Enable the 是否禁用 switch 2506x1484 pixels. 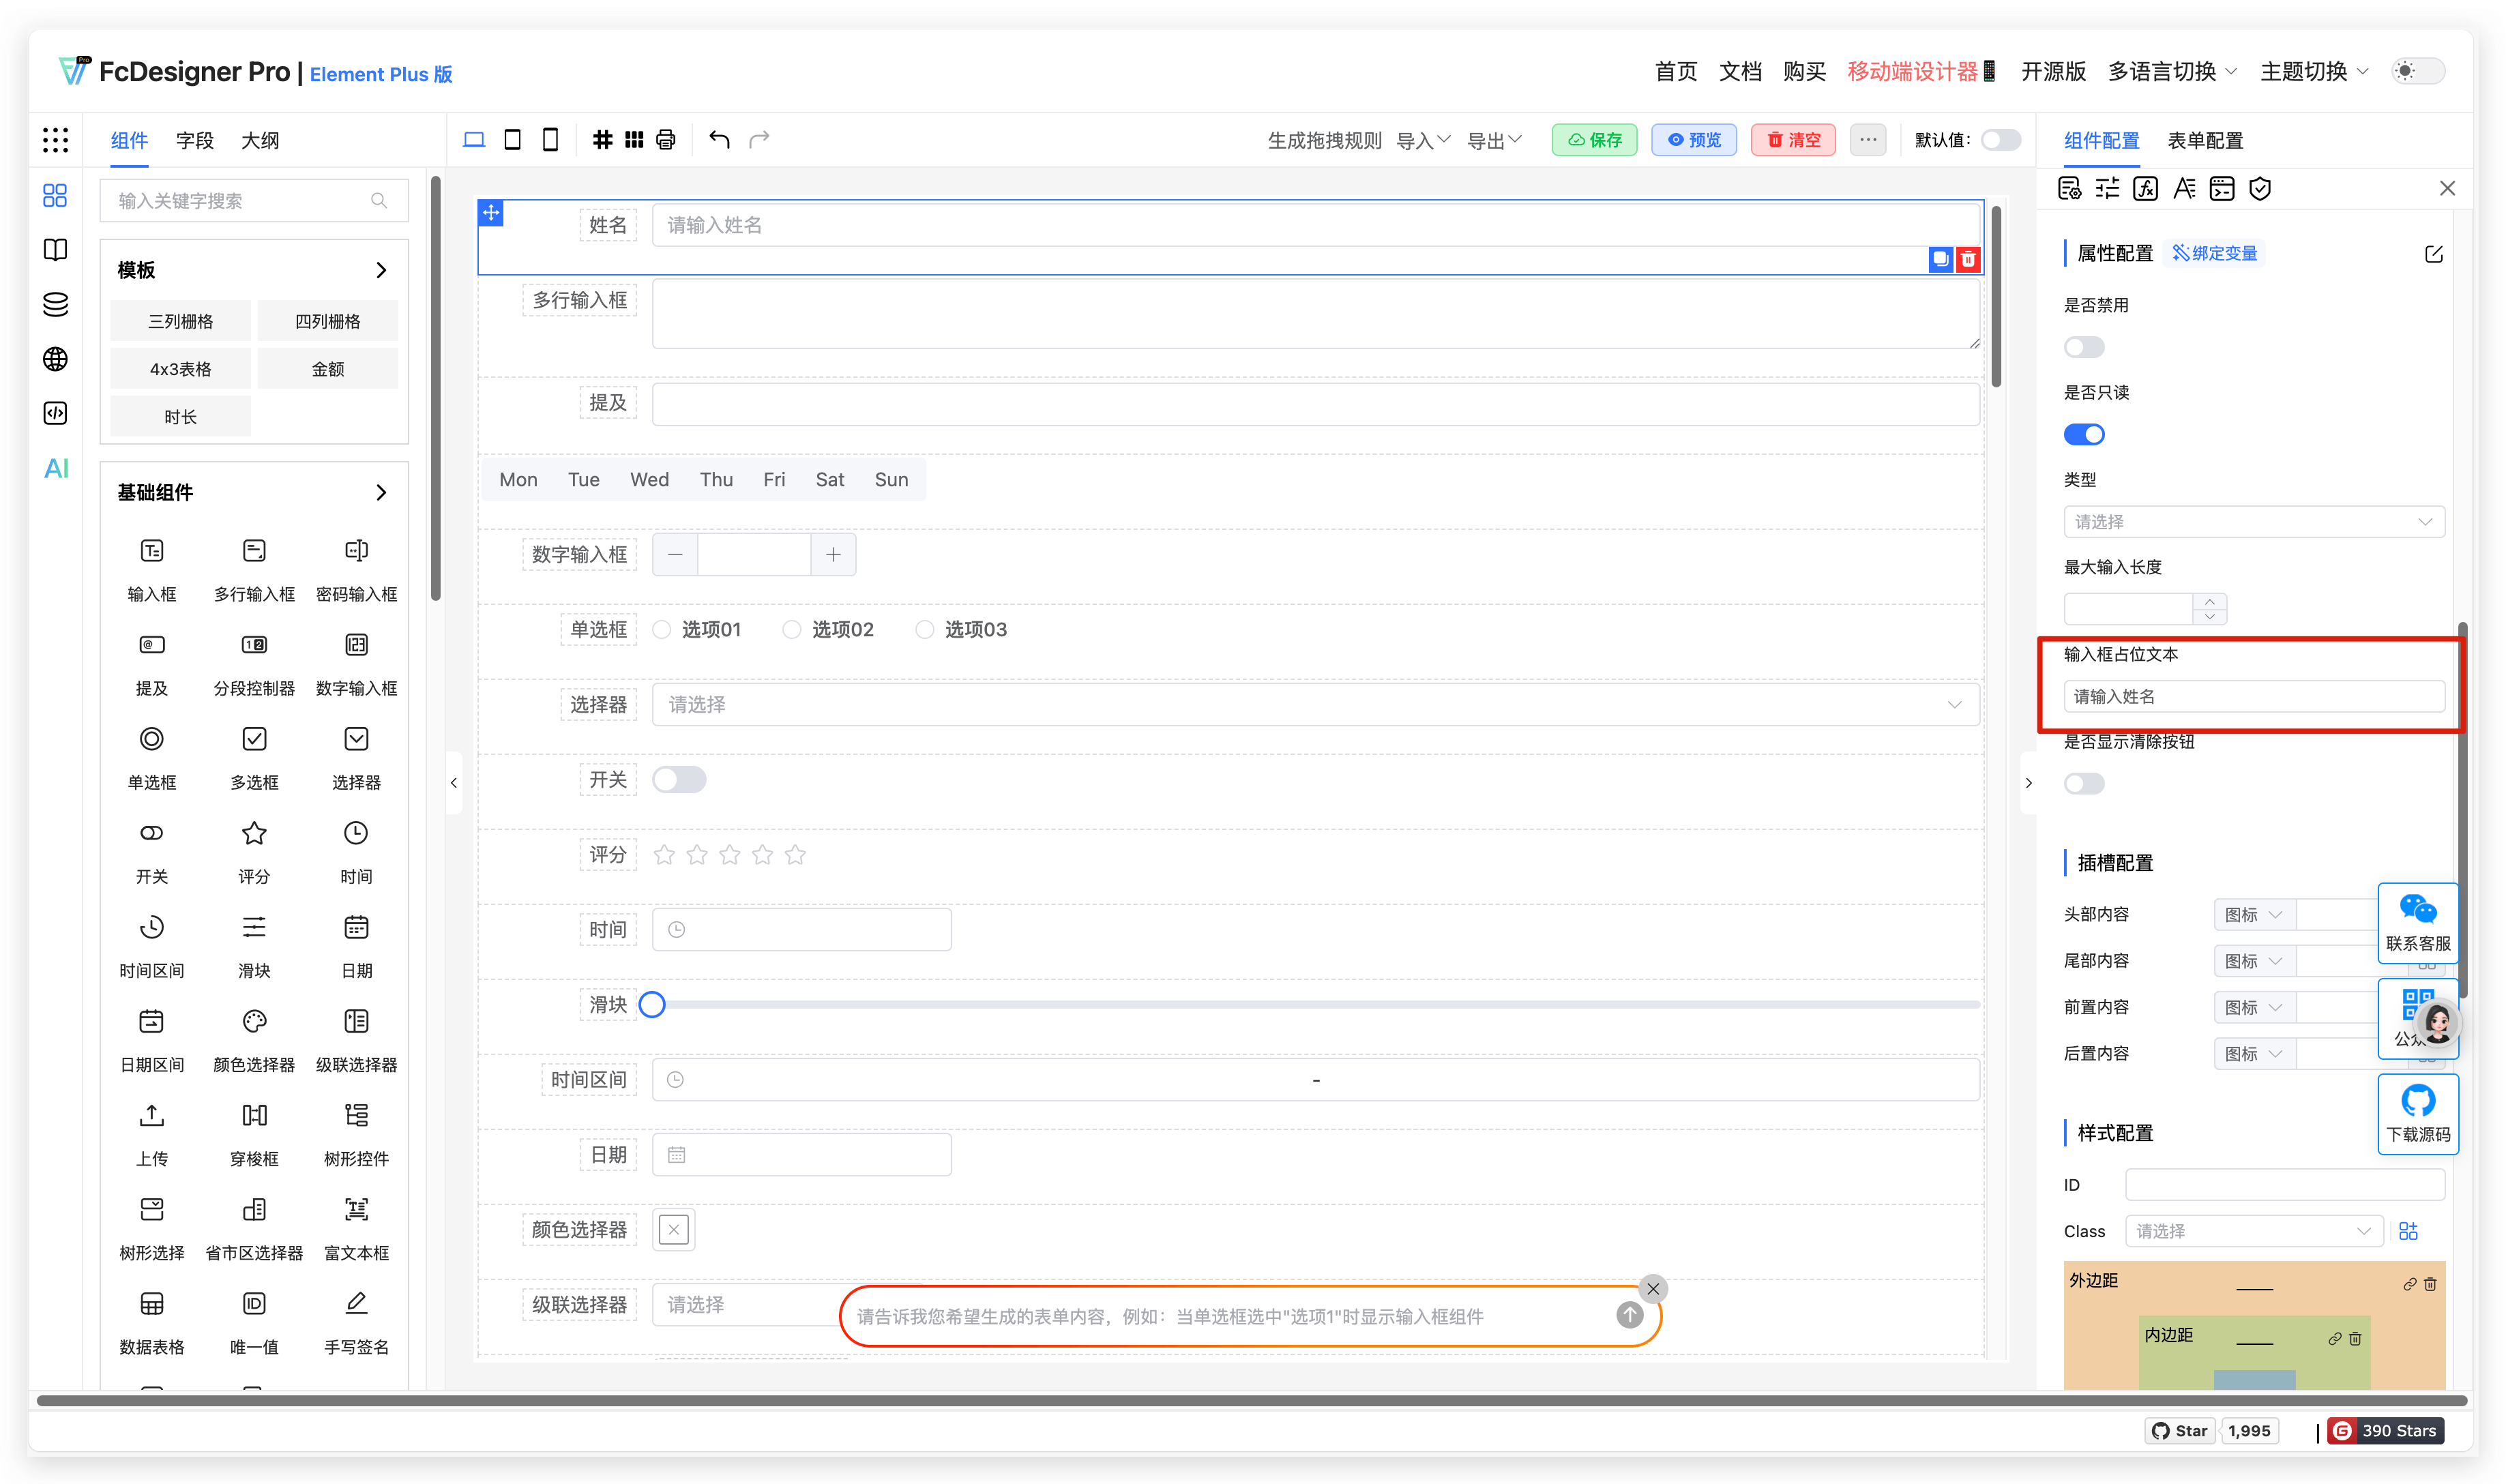coord(2084,347)
